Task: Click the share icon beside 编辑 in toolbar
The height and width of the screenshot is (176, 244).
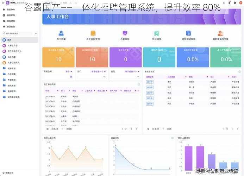Action: (x=71, y=3)
